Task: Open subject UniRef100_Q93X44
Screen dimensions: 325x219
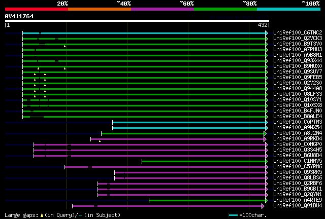Action: [x=298, y=61]
